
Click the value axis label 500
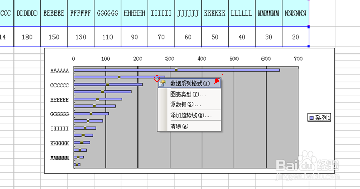pyautogui.click(x=234, y=59)
